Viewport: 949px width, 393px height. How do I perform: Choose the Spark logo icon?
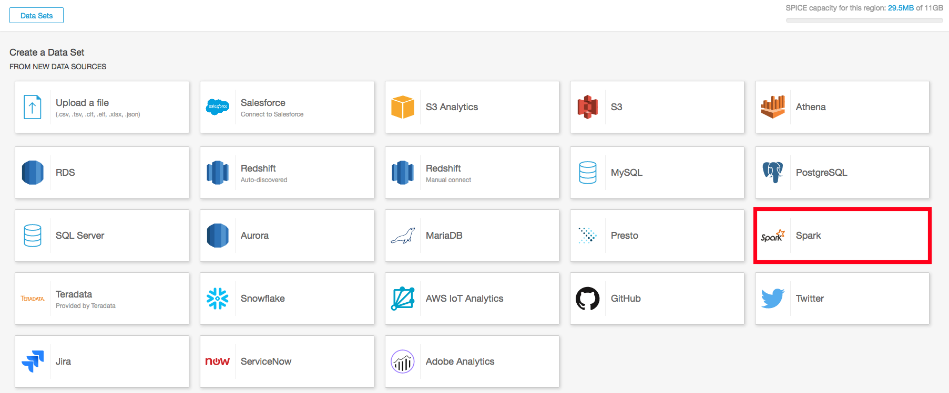[773, 236]
